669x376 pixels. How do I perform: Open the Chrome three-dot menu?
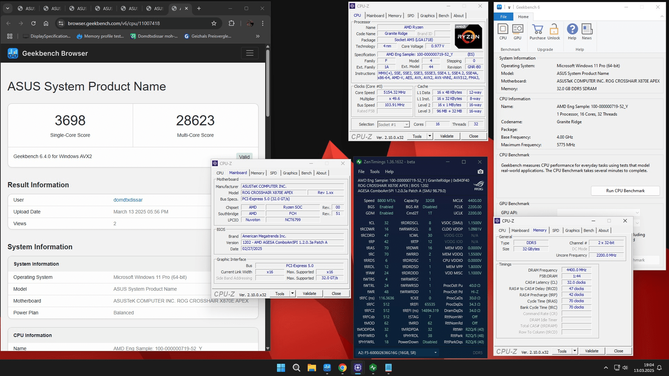point(263,23)
